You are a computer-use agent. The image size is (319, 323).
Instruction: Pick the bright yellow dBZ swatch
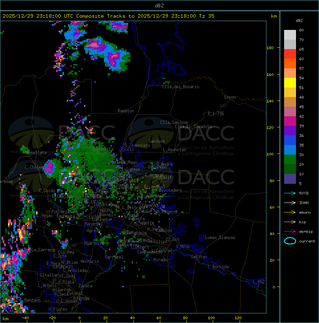pos(290,83)
